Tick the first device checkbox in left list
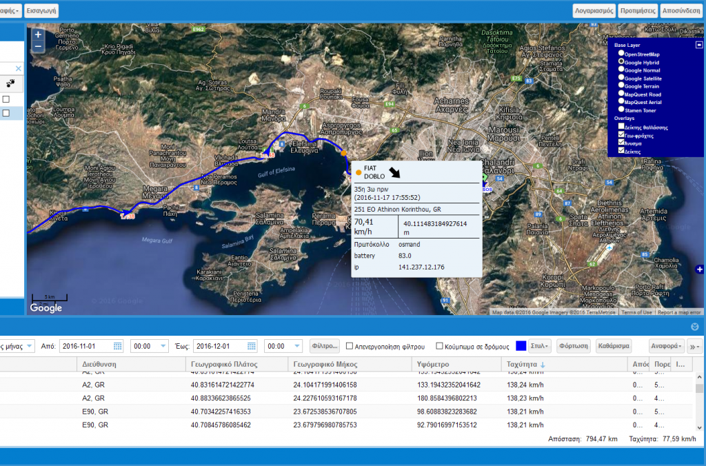Screen dimensions: 706x466 click(6, 99)
